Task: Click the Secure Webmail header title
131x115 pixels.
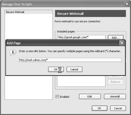Action: tap(70, 14)
